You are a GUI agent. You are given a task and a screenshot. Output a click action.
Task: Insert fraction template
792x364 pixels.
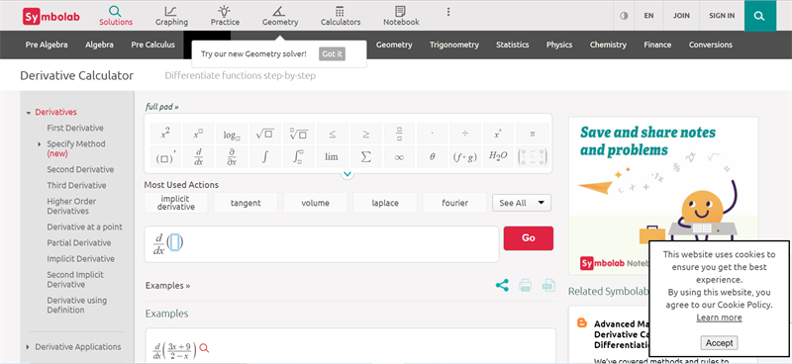399,134
